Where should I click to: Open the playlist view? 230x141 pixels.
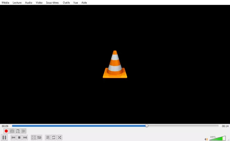coord(48,138)
